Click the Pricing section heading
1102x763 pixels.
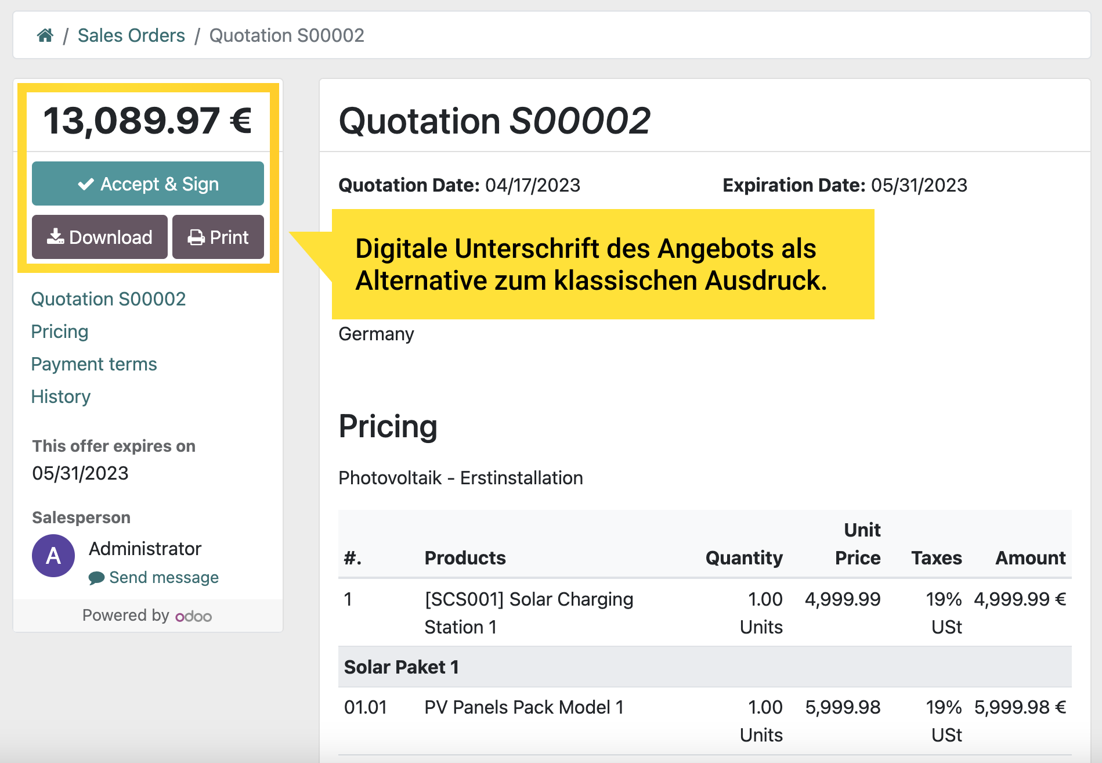pos(388,426)
